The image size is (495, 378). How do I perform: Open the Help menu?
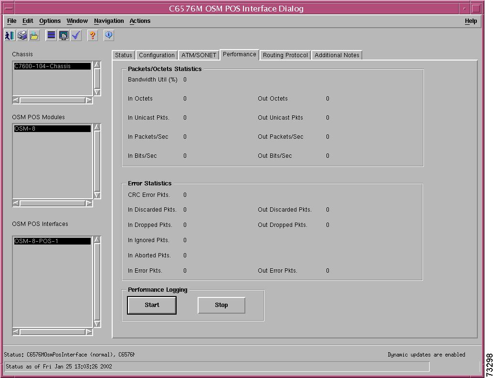click(471, 21)
